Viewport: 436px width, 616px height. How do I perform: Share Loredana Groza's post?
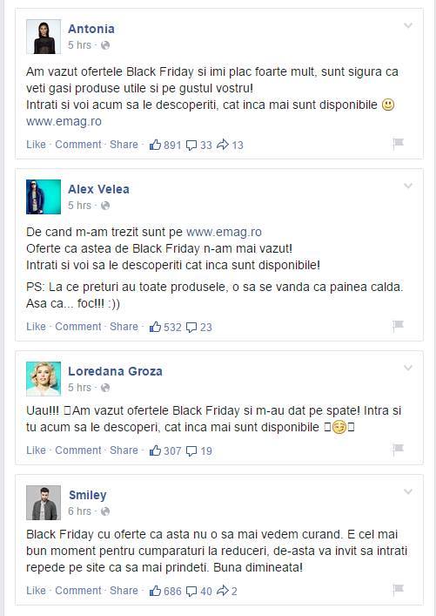pyautogui.click(x=124, y=450)
